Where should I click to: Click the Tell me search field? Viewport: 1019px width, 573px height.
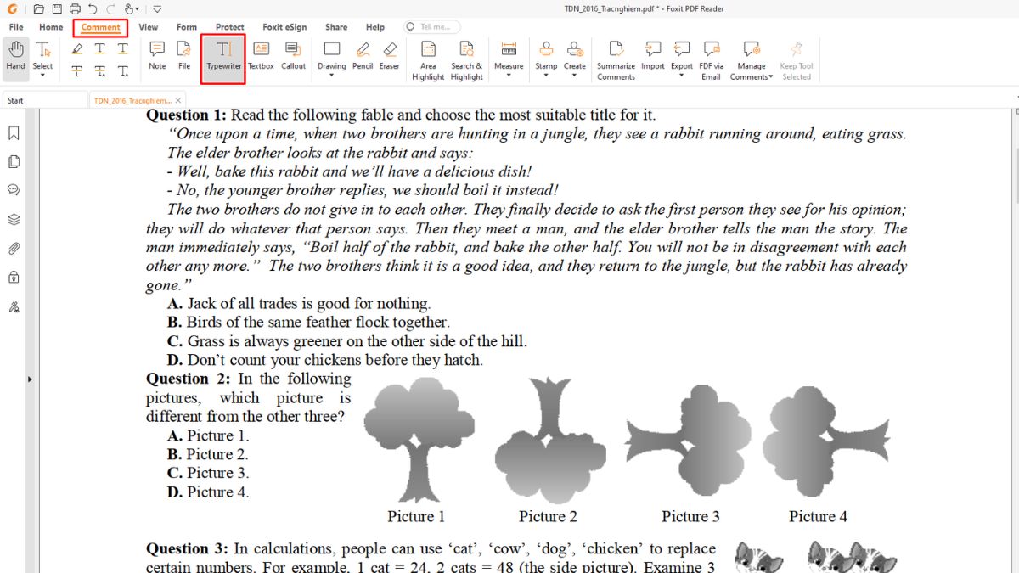click(432, 27)
